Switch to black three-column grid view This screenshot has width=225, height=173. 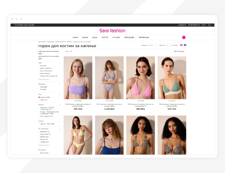pyautogui.click(x=185, y=45)
